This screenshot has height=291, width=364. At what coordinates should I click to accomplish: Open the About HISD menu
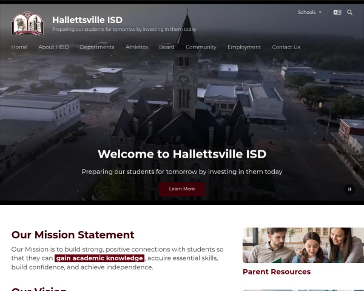(x=53, y=47)
